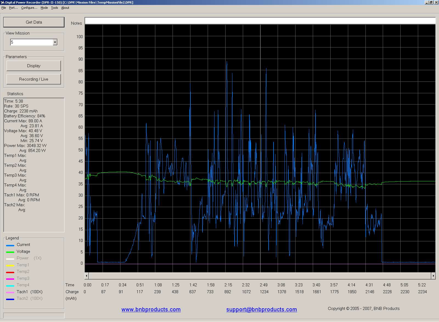Click the green Voltage legend swatch
Image resolution: width=439 pixels, height=322 pixels.
10,252
